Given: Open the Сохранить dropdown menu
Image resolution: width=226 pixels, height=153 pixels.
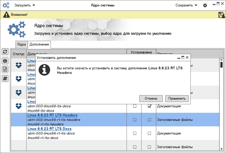Looking at the screenshot, I should click(x=186, y=5).
